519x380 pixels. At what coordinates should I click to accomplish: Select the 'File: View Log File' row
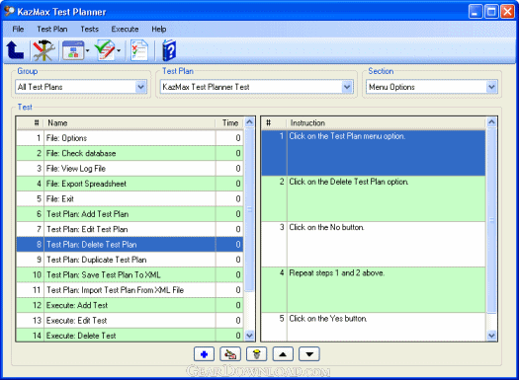(x=130, y=169)
